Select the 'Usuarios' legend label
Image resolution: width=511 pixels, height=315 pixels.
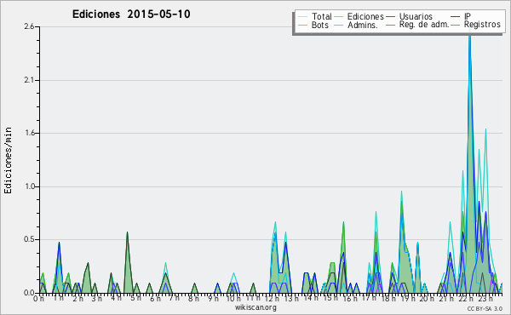pos(416,16)
